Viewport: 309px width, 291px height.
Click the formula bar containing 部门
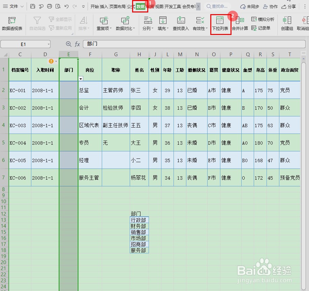(x=194, y=44)
